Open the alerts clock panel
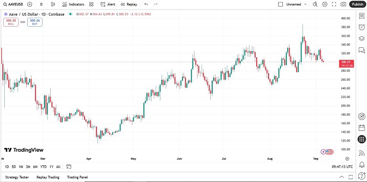This screenshot has width=367, height=182. click(362, 27)
